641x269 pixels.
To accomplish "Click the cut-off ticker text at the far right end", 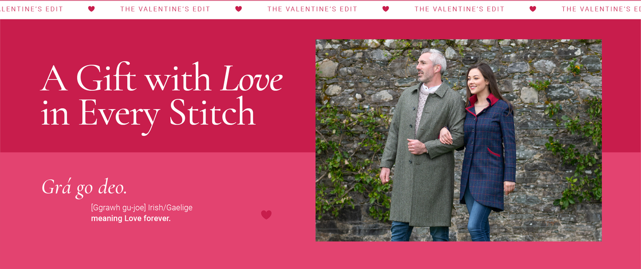I will pyautogui.click(x=601, y=9).
